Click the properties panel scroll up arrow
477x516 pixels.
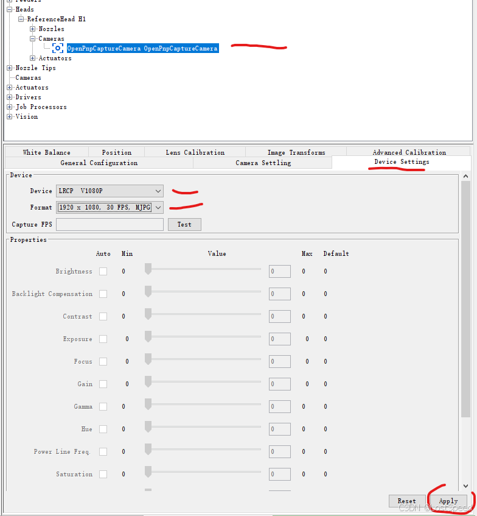[465, 177]
